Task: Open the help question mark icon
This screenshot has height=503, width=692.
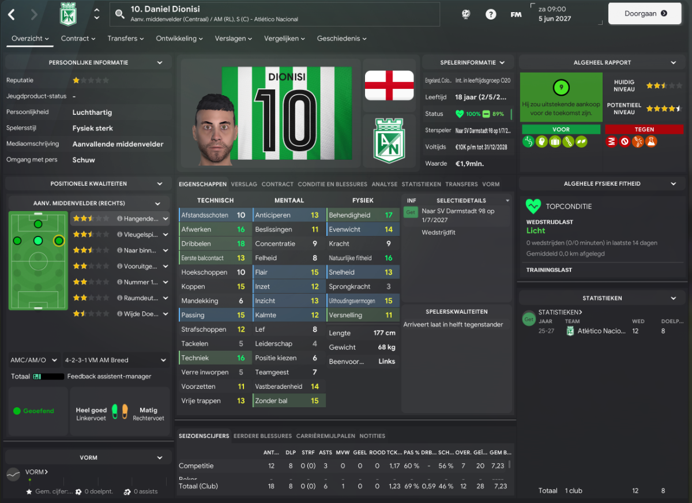Action: click(x=491, y=14)
